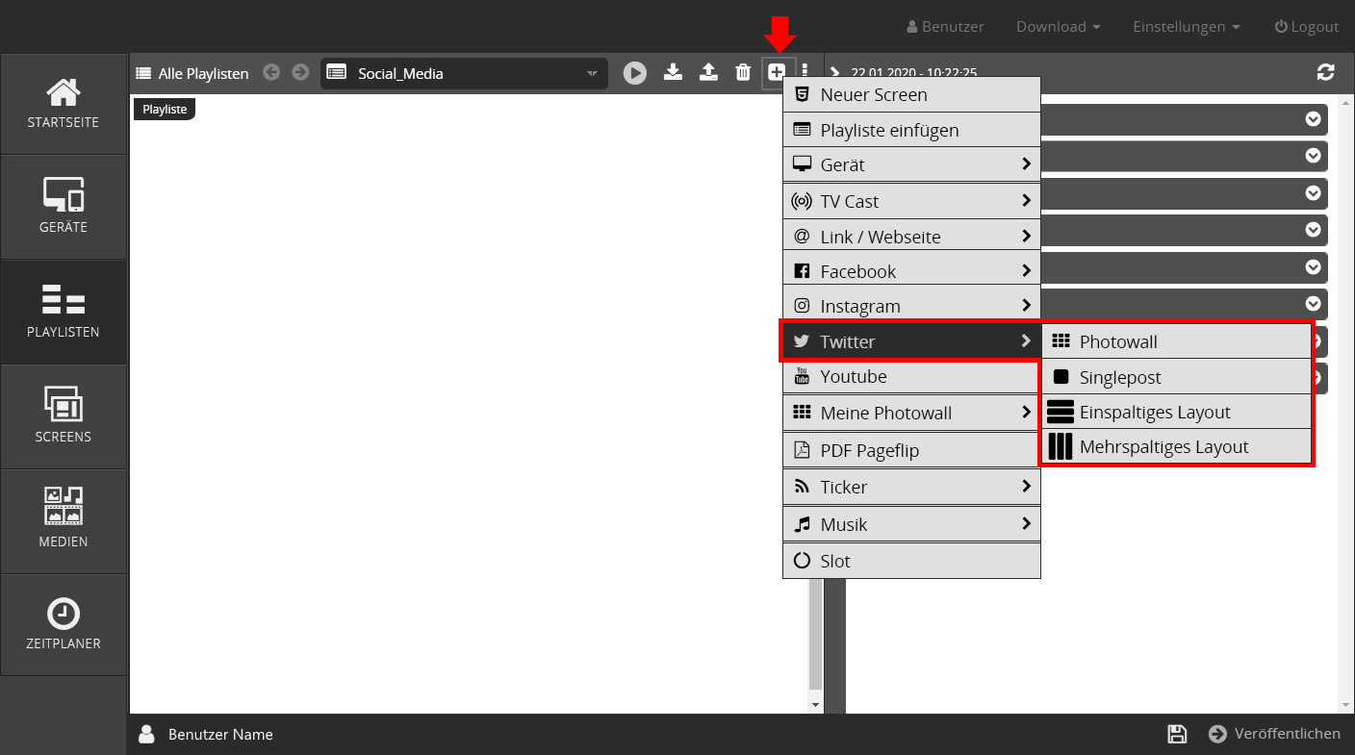Expand the Ticker submenu

pyautogui.click(x=911, y=487)
